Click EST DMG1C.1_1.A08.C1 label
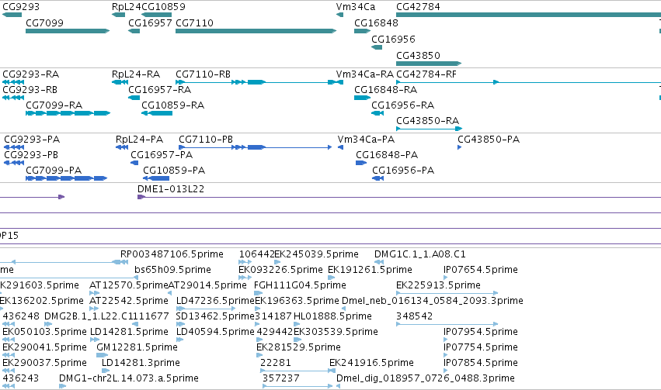 [x=420, y=254]
